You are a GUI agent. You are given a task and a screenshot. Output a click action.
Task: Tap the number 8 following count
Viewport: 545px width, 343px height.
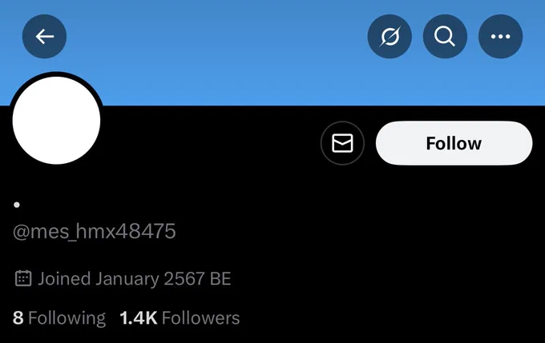click(x=18, y=318)
